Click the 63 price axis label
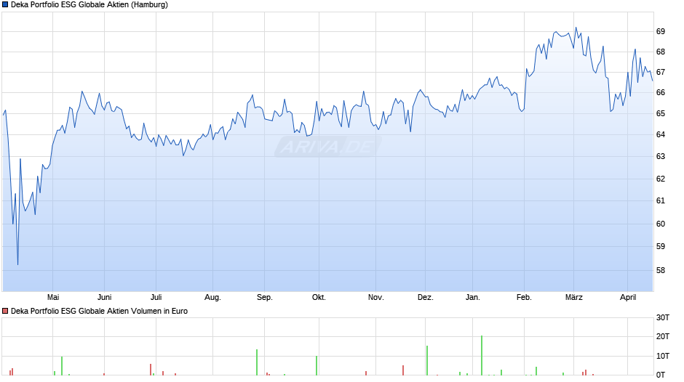 pyautogui.click(x=661, y=156)
